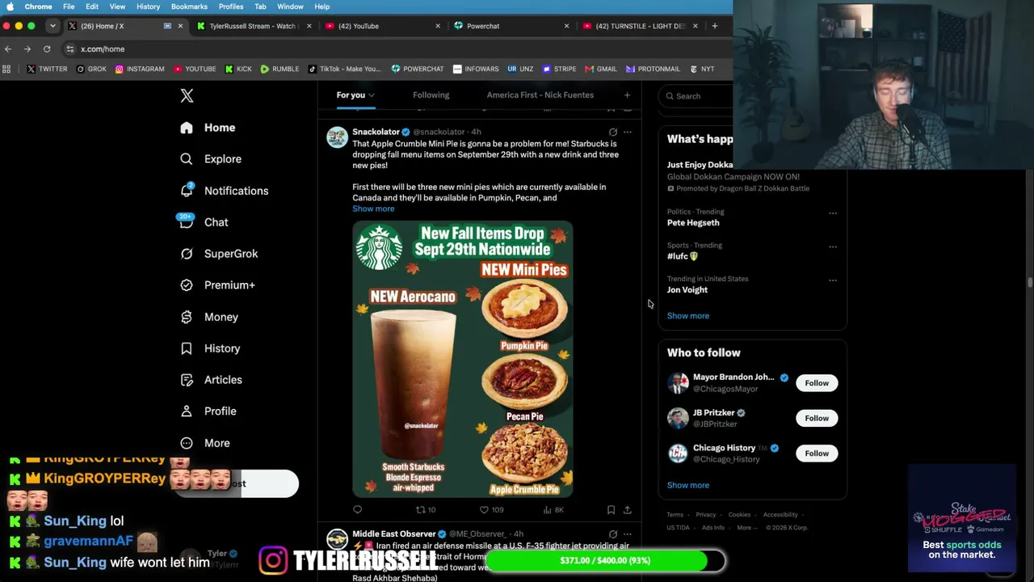The width and height of the screenshot is (1034, 582).
Task: Open the Profiles menu in the menu bar
Action: pos(231,6)
